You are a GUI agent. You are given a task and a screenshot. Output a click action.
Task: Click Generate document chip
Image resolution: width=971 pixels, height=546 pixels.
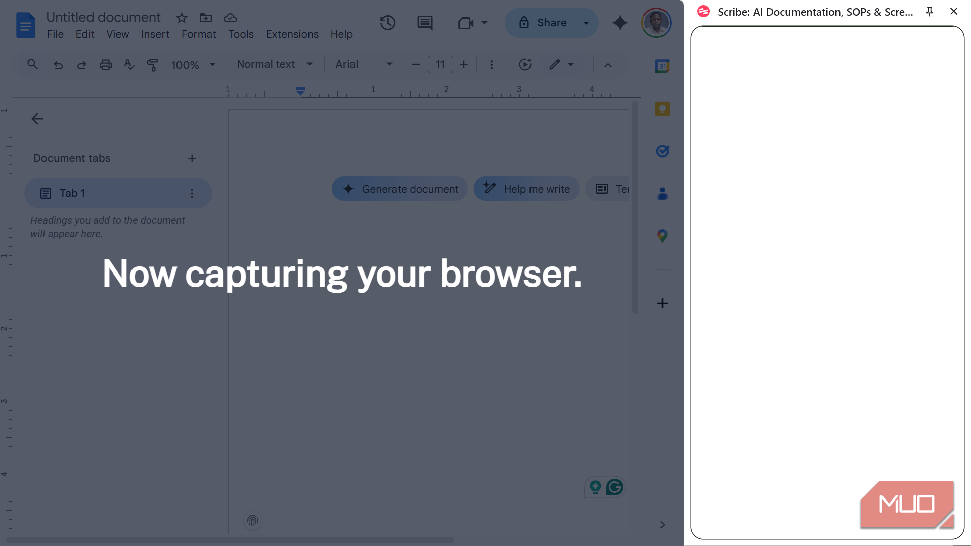400,189
